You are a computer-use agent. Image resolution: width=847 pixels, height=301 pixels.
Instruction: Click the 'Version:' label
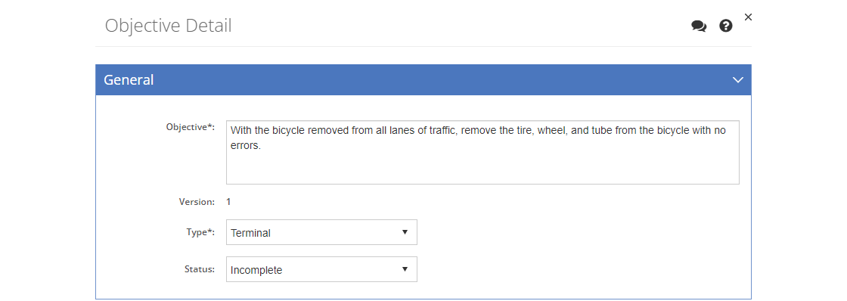click(197, 202)
